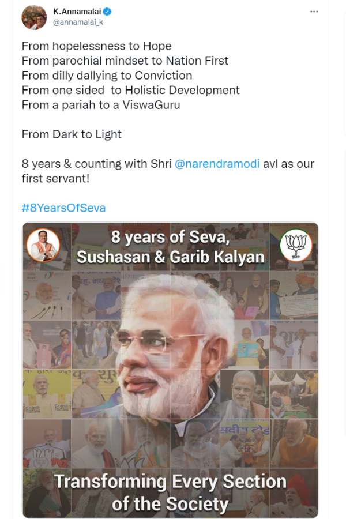Click the "From Dark to Light" line
This screenshot has height=519, width=346.
click(x=72, y=134)
